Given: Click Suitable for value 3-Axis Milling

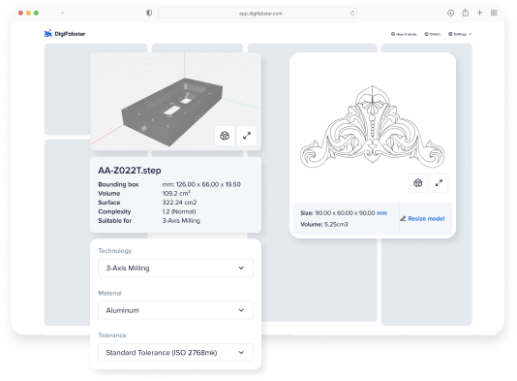Looking at the screenshot, I should click(x=181, y=220).
